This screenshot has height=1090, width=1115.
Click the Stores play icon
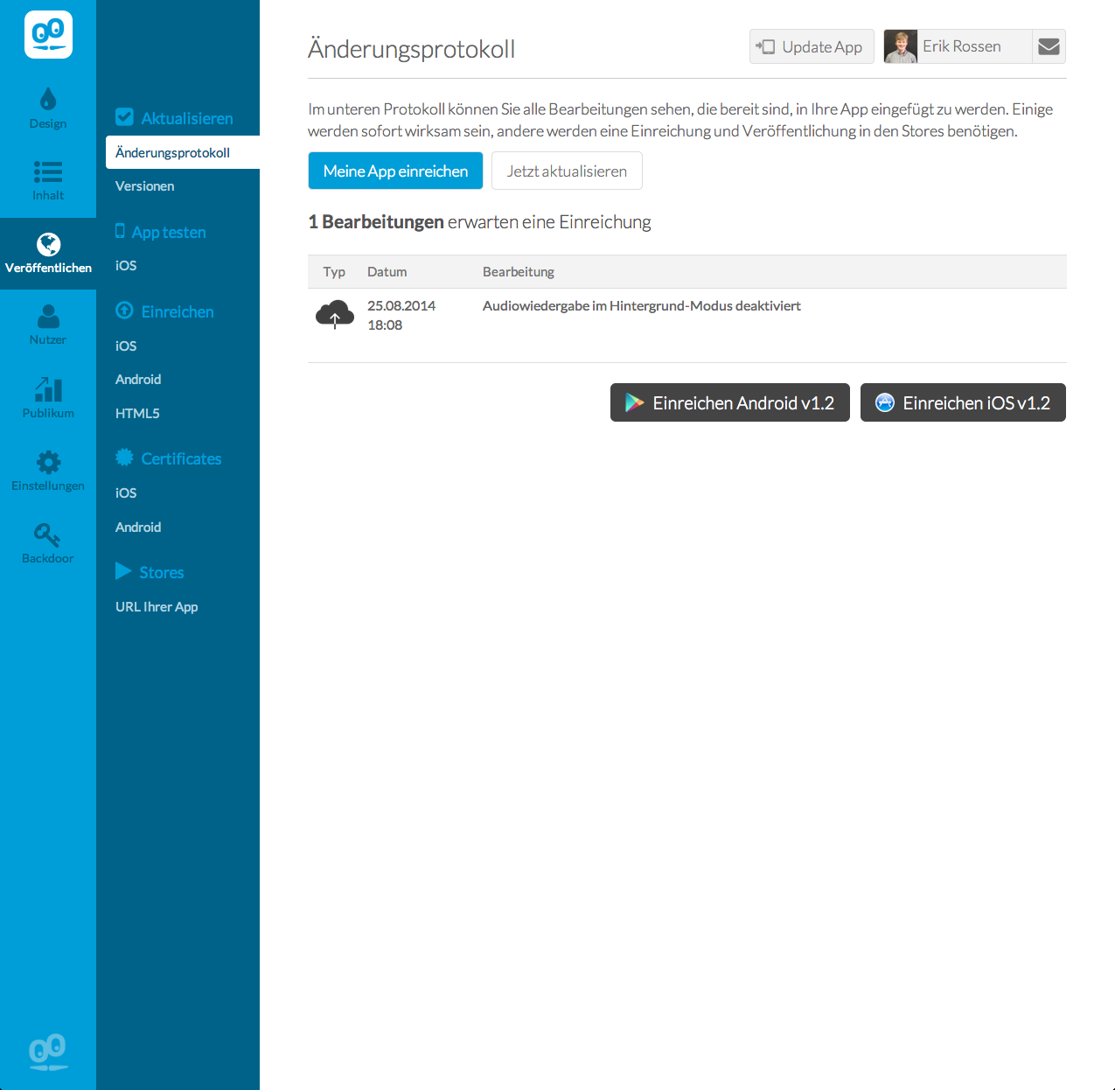(123, 571)
